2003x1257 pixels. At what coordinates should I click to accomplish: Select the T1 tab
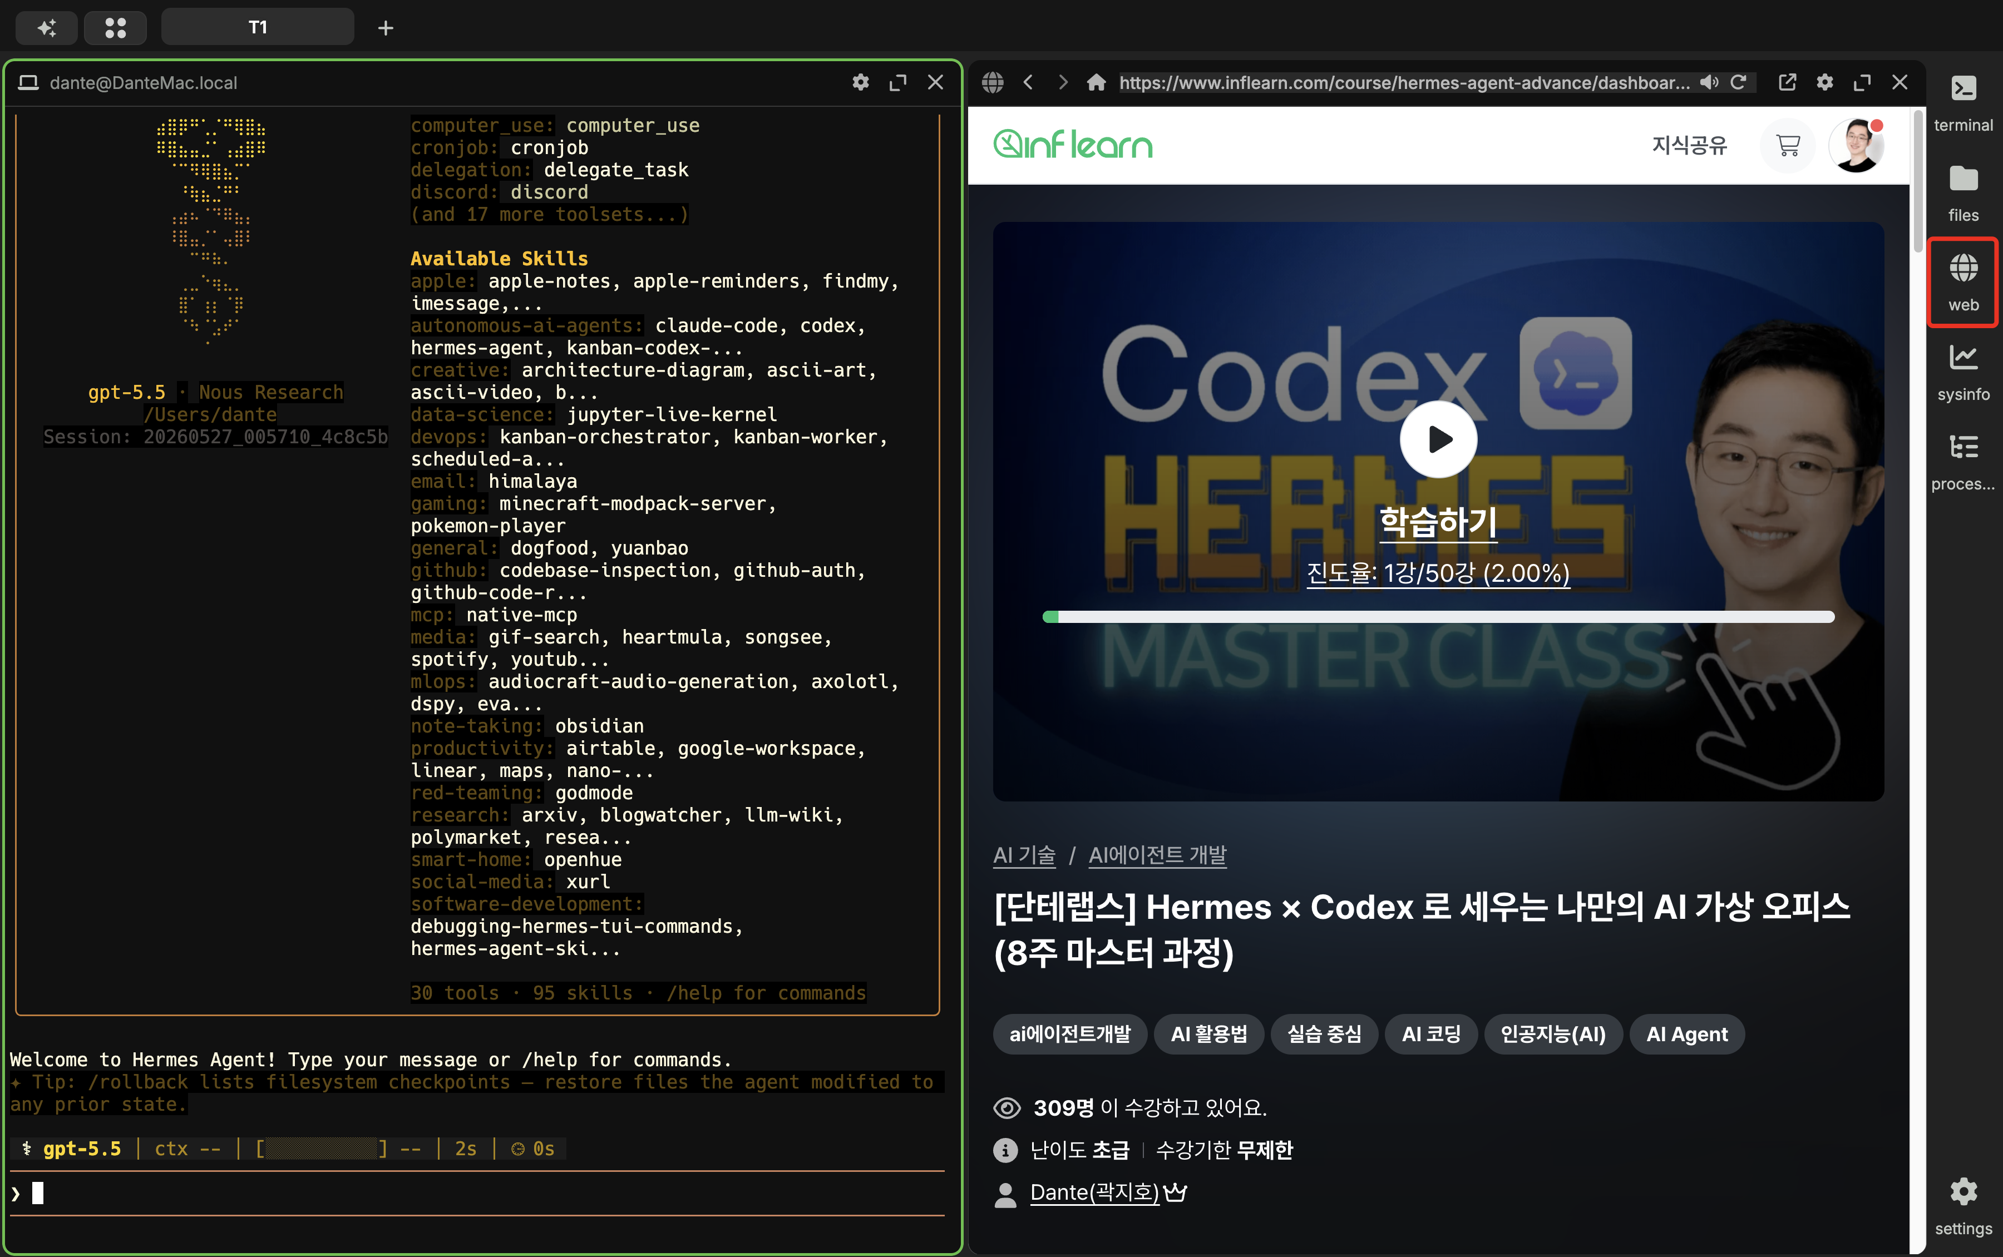point(258,27)
